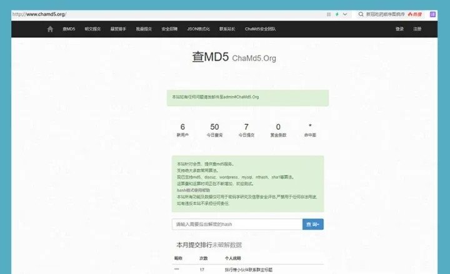
Task: Open the 安全招聘 nav item
Action: [x=169, y=29]
